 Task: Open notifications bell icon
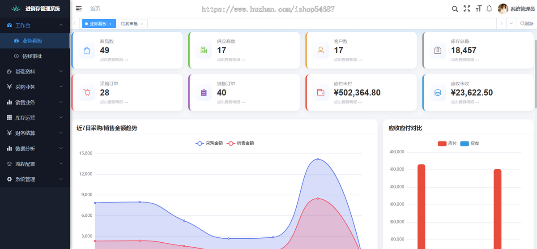489,9
